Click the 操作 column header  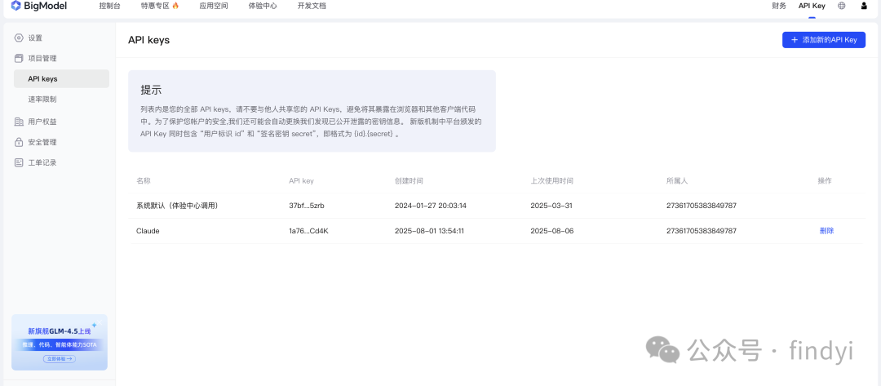[825, 181]
